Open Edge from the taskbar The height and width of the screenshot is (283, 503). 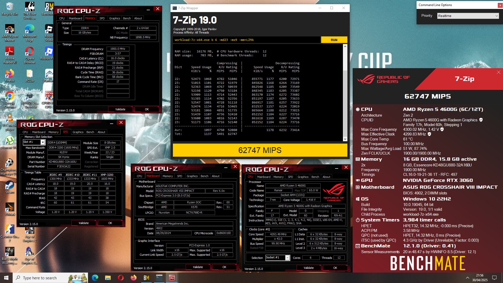(95, 278)
